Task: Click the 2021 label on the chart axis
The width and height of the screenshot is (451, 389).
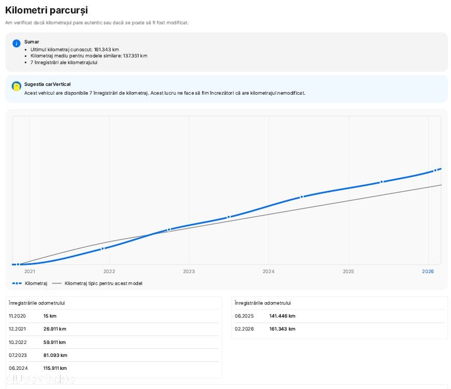Action: click(x=29, y=271)
